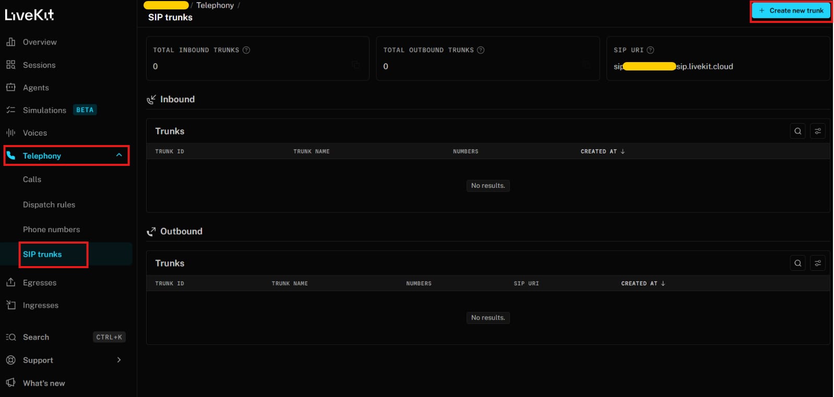Open What's new
Image resolution: width=834 pixels, height=397 pixels.
tap(44, 383)
